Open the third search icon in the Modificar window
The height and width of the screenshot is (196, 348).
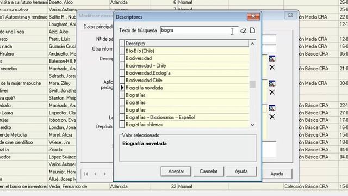(x=272, y=108)
